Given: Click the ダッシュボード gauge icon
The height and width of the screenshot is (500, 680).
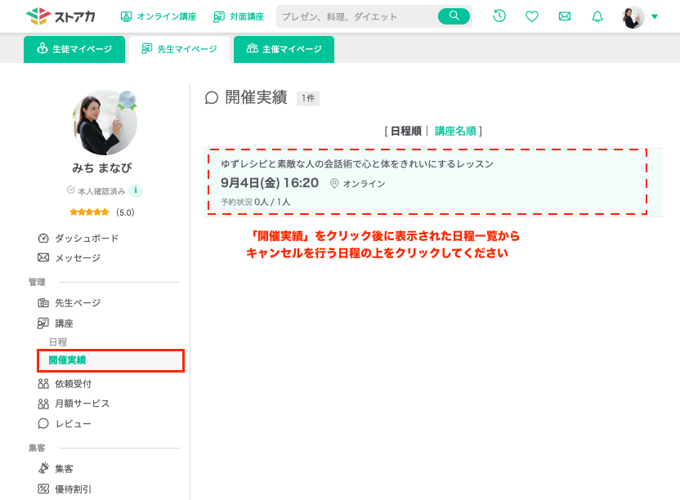Looking at the screenshot, I should point(43,238).
